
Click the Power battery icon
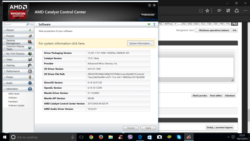[30, 77]
